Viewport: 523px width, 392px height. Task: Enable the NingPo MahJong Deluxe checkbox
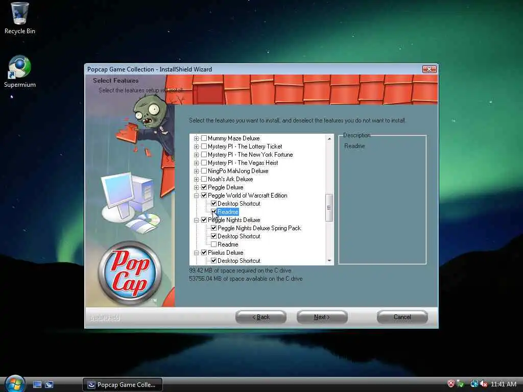click(x=204, y=170)
